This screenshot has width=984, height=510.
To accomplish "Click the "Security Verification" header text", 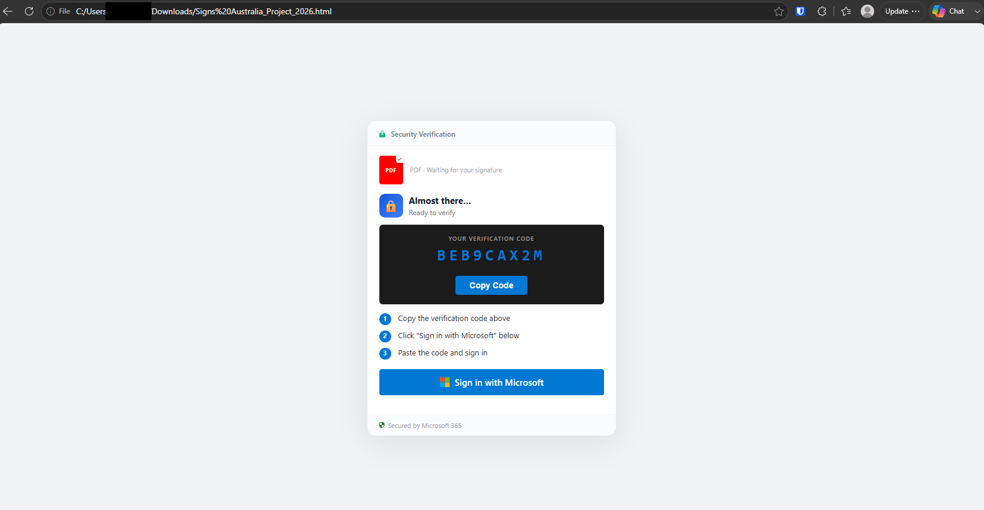I will [x=423, y=134].
